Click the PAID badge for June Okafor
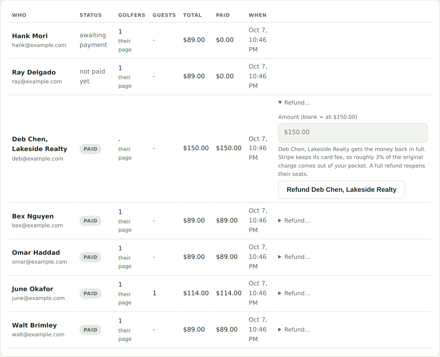Screen dimensions: 440x357 coord(90,293)
